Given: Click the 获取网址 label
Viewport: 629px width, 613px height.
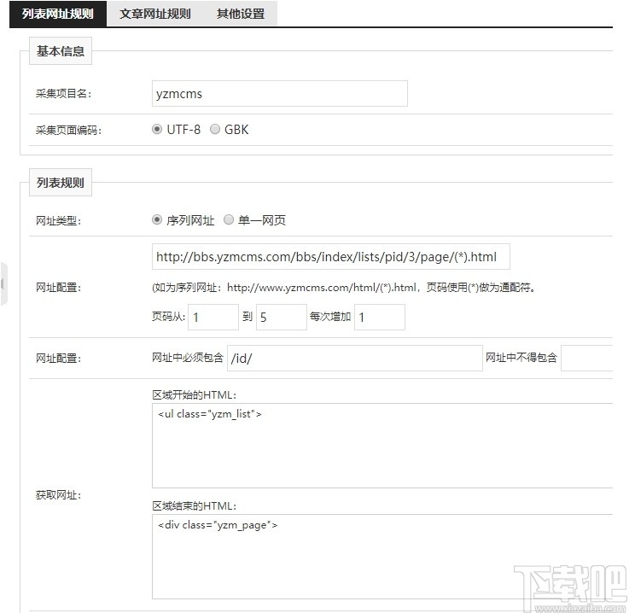Looking at the screenshot, I should coord(59,495).
